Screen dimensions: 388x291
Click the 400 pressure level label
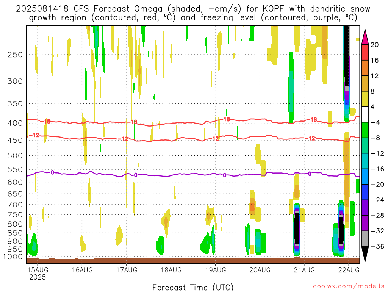pos(15,123)
